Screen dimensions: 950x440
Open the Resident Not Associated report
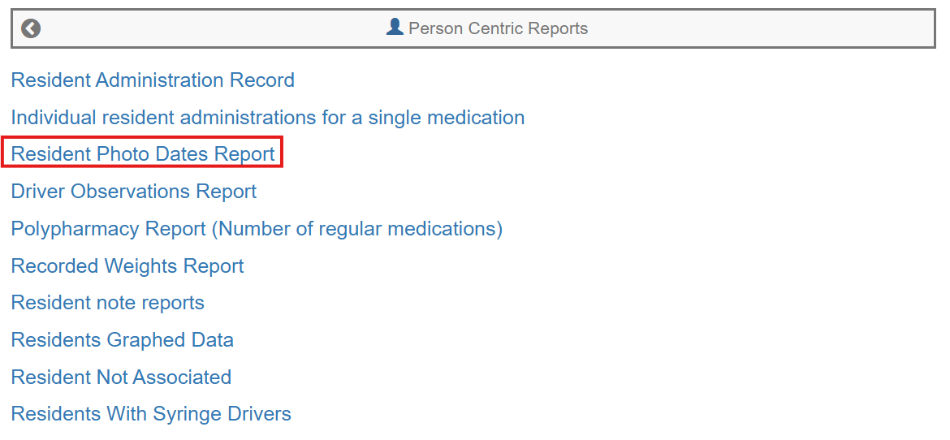point(121,377)
